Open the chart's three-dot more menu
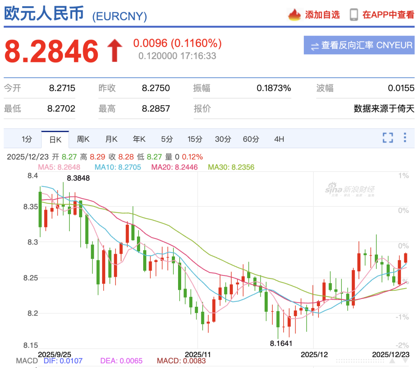This screenshot has height=368, width=419. click(x=405, y=138)
